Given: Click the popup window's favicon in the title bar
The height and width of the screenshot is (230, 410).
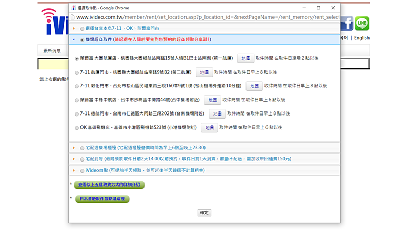Looking at the screenshot, I should (74, 8).
